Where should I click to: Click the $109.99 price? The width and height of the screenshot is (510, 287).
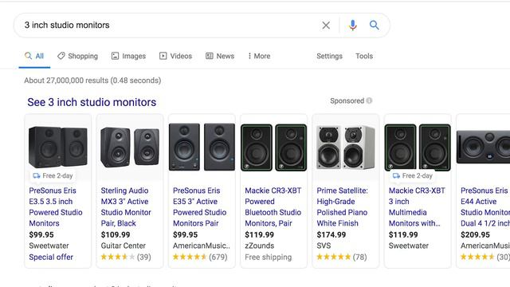point(116,234)
